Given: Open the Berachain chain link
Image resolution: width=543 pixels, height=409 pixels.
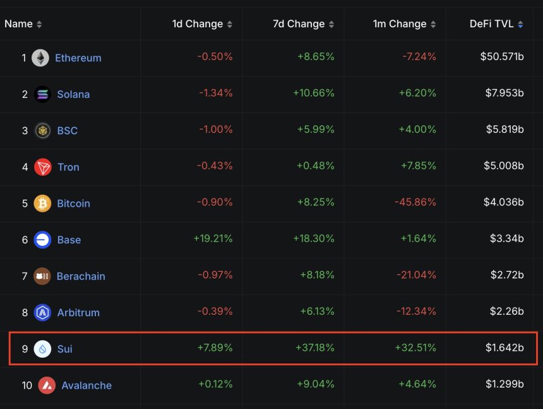Looking at the screenshot, I should click(x=81, y=276).
